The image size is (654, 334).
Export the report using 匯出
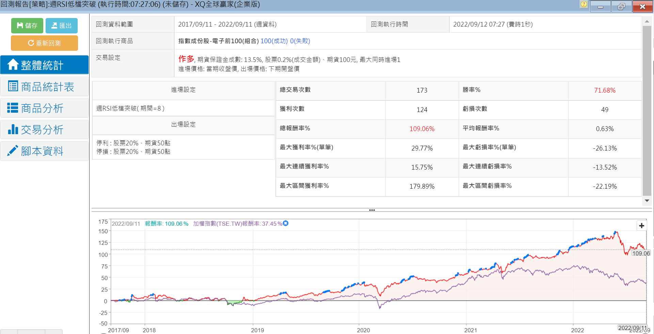[61, 26]
